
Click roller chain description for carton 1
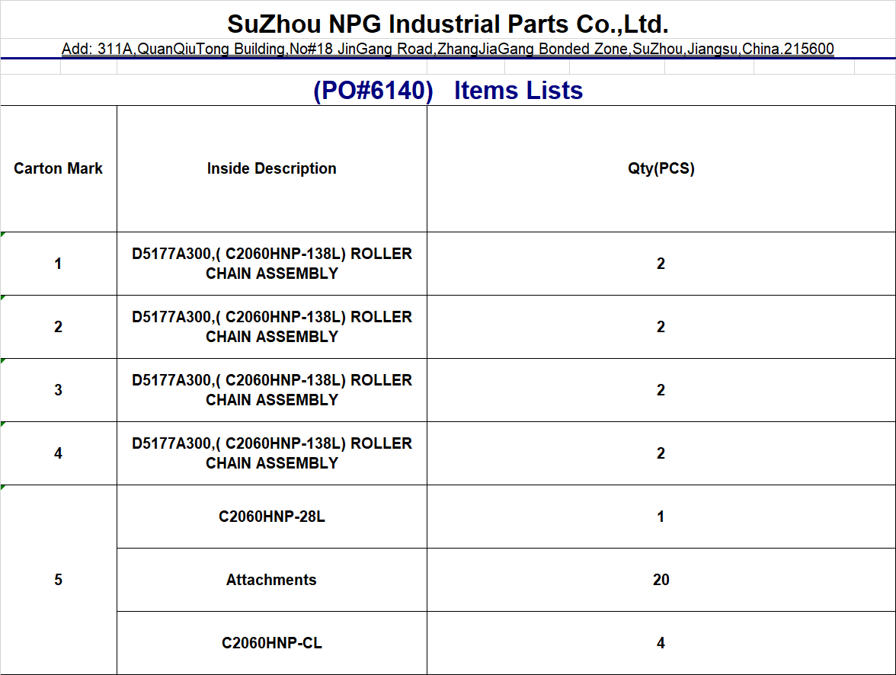271,264
